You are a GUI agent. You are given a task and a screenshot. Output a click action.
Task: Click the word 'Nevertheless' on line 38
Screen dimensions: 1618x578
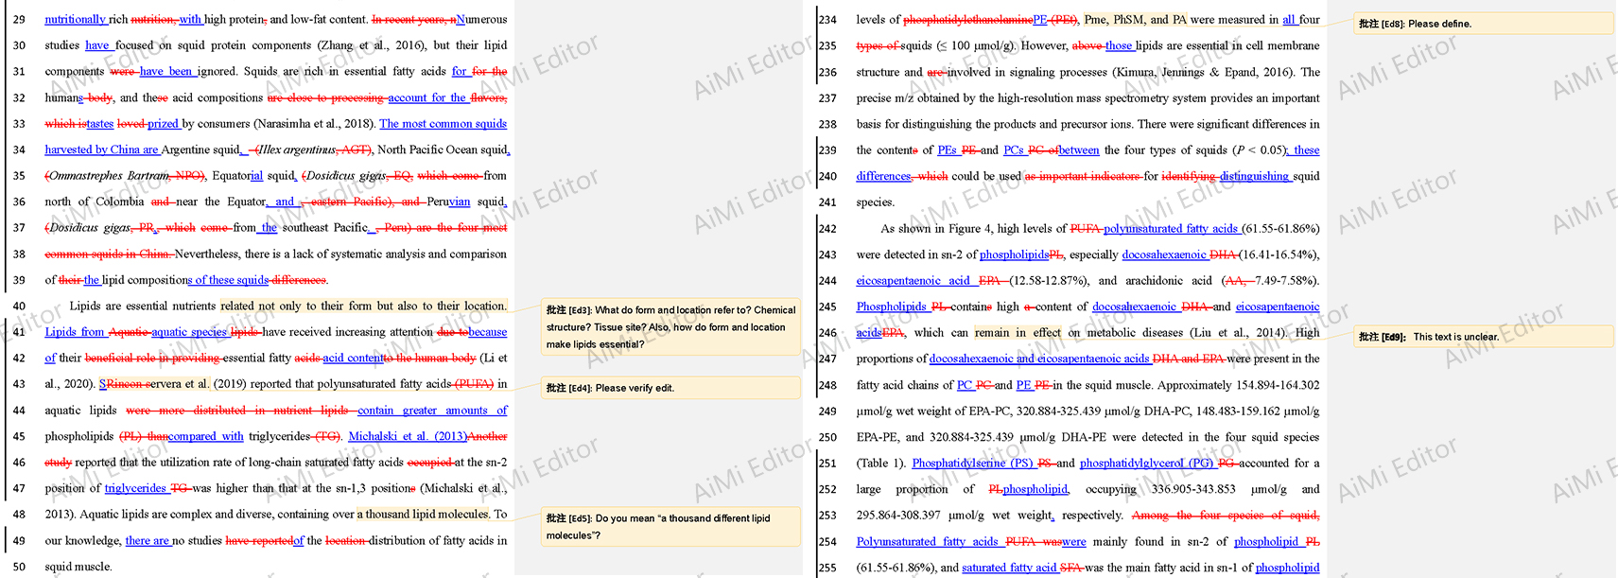coord(207,254)
